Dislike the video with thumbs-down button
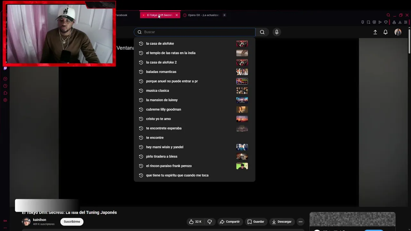 tap(210, 222)
